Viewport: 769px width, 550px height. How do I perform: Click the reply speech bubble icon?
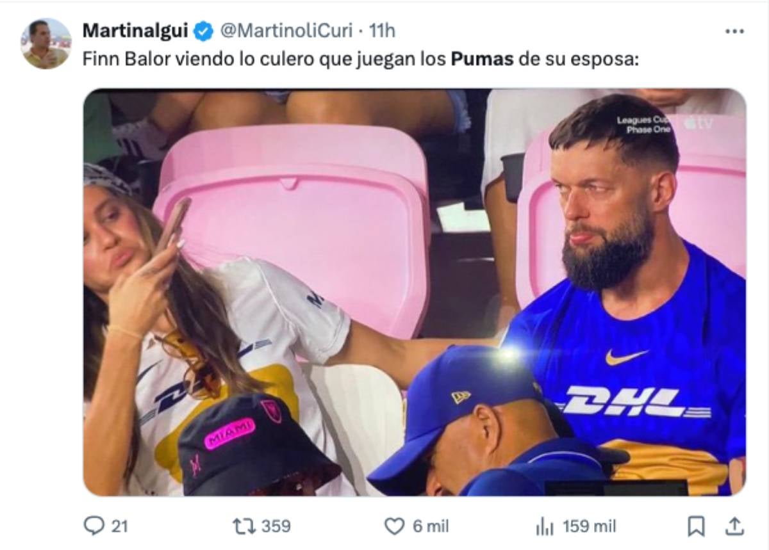pyautogui.click(x=94, y=526)
